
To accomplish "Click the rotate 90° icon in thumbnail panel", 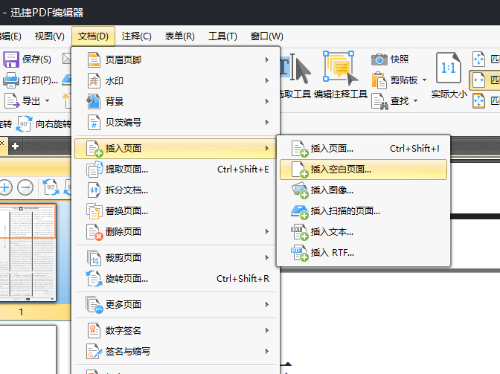I will 51,187.
